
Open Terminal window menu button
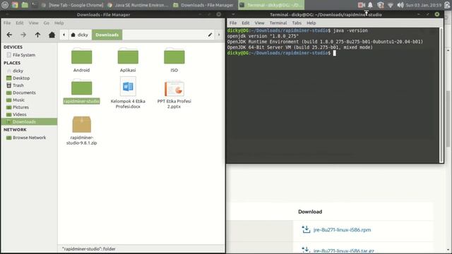(x=233, y=14)
